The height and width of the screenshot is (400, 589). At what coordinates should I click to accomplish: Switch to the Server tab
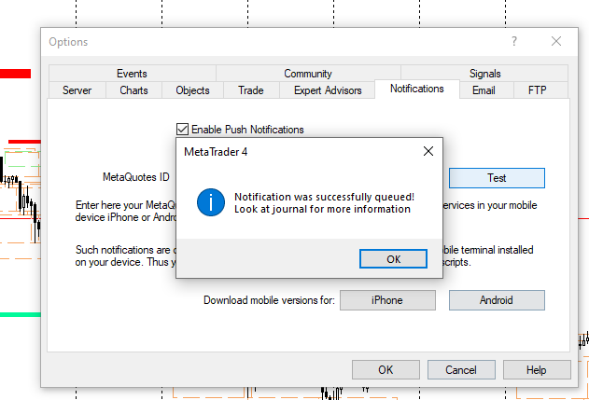coord(77,90)
